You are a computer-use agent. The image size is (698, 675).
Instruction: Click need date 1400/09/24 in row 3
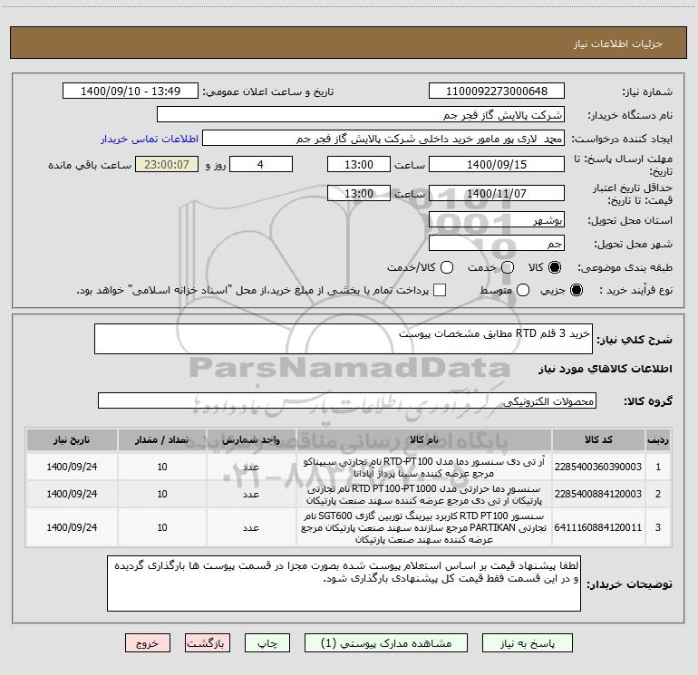(72, 527)
